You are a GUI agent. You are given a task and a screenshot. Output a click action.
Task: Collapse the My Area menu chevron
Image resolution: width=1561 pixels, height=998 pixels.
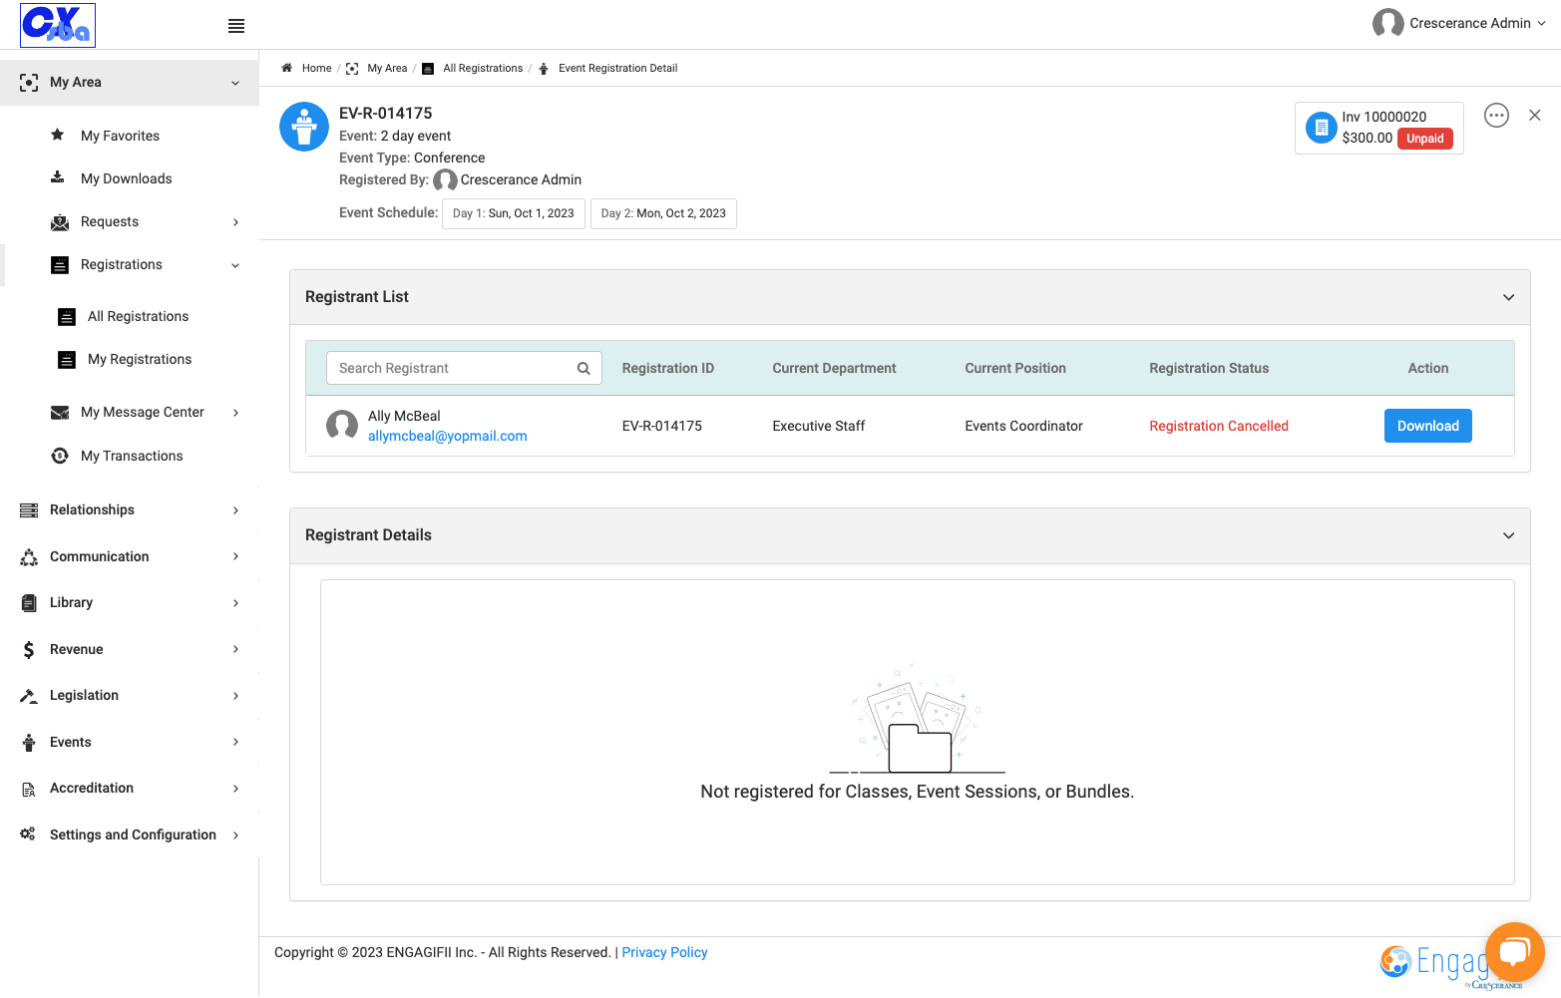tap(235, 83)
